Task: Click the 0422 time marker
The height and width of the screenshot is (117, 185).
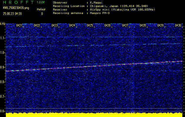Action: [37, 25]
